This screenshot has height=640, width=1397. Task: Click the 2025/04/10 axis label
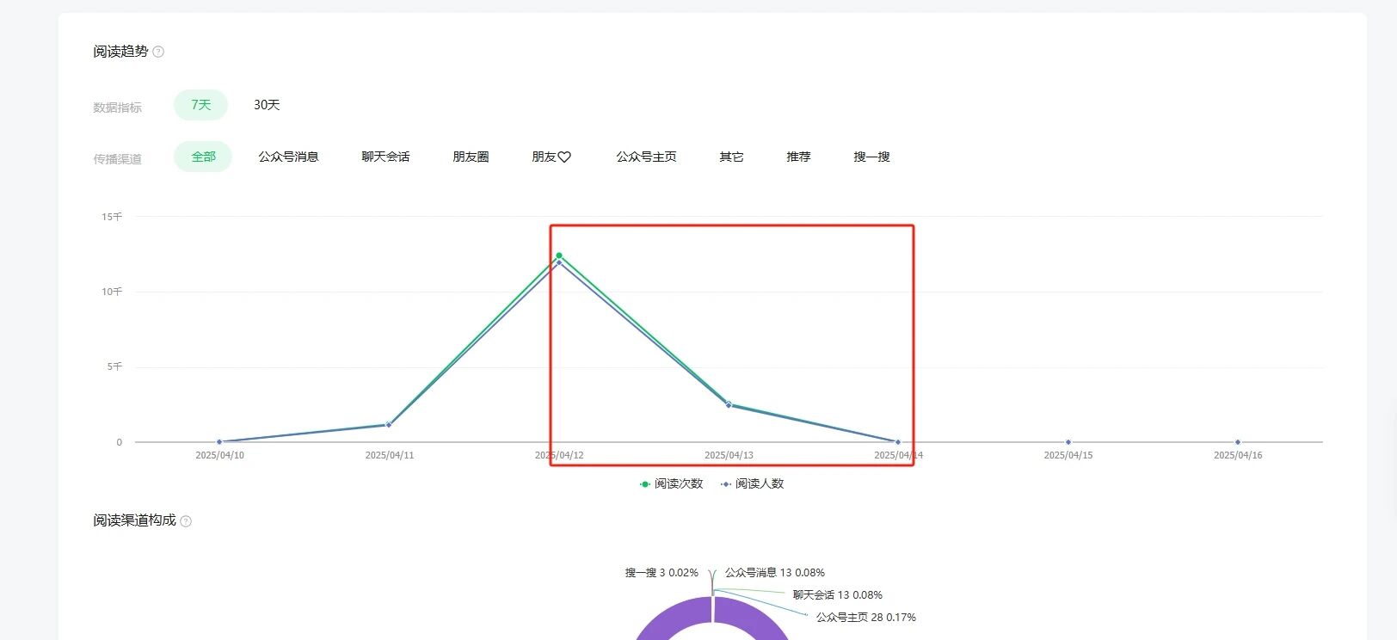click(x=219, y=455)
